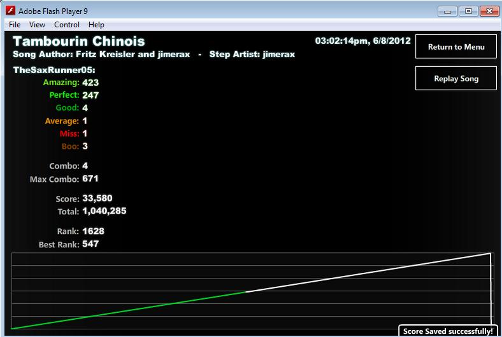Click the Max Combo value 671

(90, 179)
